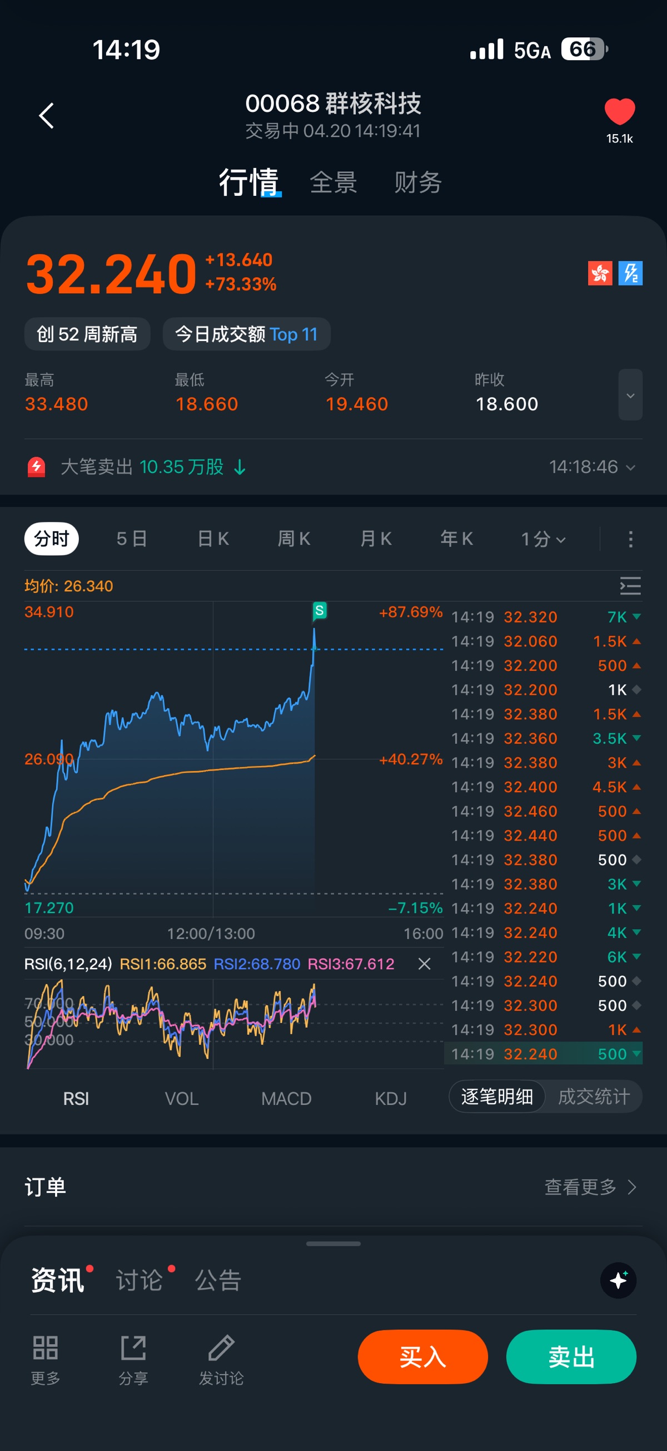667x1451 pixels.
Task: Expand the price details chevron
Action: [x=630, y=395]
